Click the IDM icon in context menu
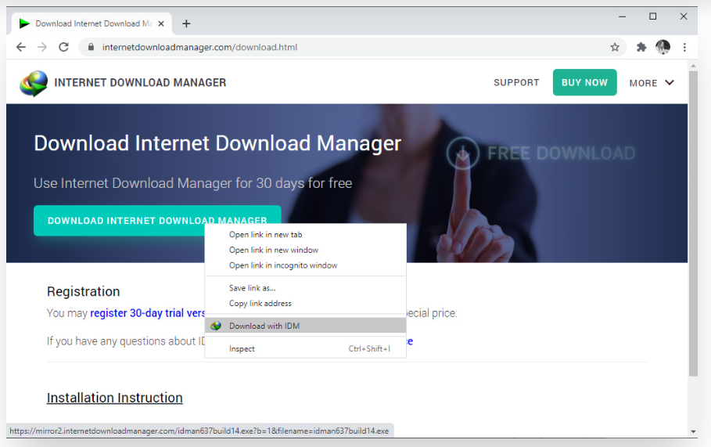 click(x=216, y=326)
